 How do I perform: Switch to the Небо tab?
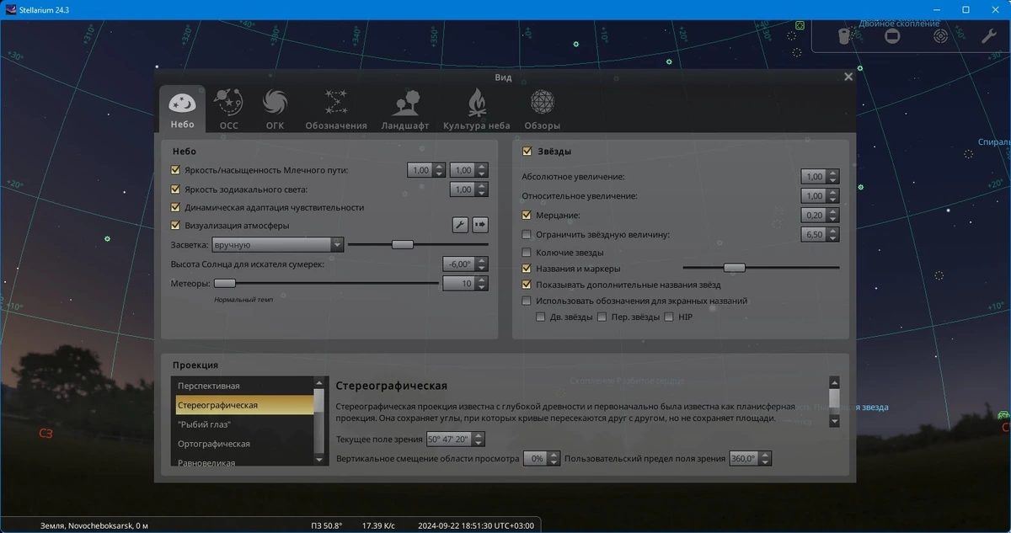click(x=182, y=110)
